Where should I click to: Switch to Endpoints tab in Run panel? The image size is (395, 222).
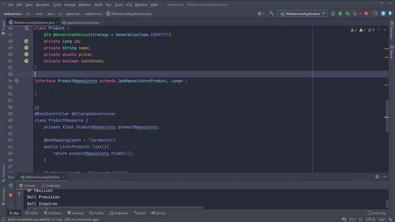[51, 186]
